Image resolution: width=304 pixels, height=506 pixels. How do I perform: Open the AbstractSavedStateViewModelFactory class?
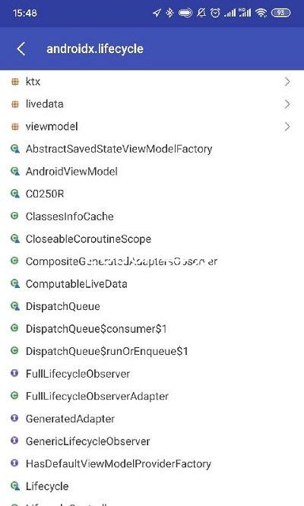tap(152, 149)
